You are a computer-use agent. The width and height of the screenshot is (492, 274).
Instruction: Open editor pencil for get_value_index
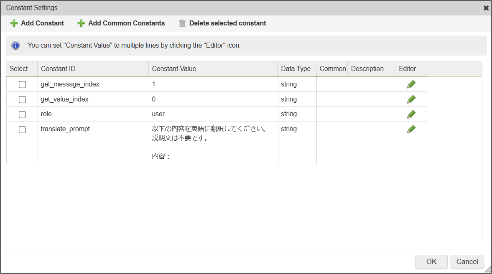(x=411, y=99)
